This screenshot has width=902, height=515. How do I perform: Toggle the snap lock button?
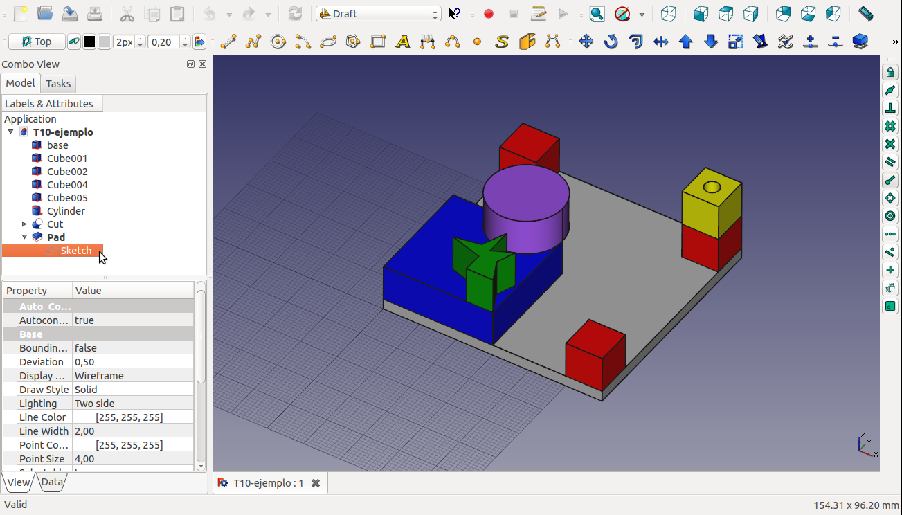coord(890,73)
